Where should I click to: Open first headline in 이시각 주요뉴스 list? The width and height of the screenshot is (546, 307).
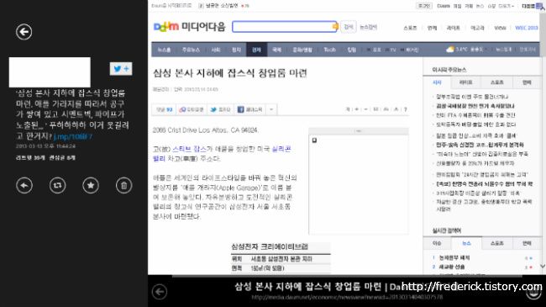coord(472,97)
